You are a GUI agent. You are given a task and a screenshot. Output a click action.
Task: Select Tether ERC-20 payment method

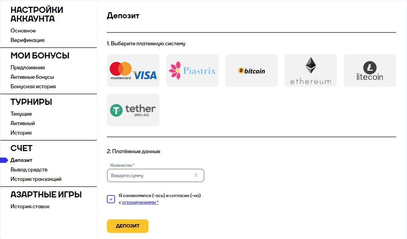click(x=133, y=110)
